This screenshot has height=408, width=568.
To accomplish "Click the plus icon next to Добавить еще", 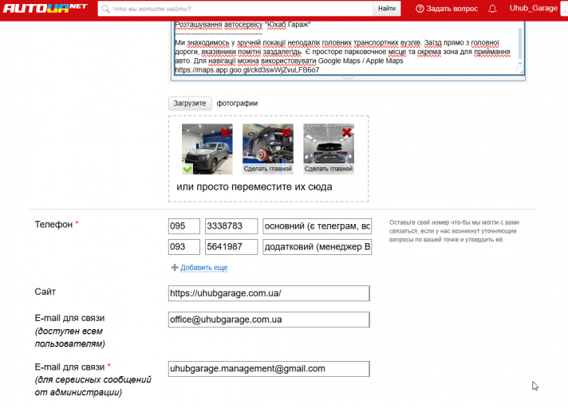I will pyautogui.click(x=175, y=267).
